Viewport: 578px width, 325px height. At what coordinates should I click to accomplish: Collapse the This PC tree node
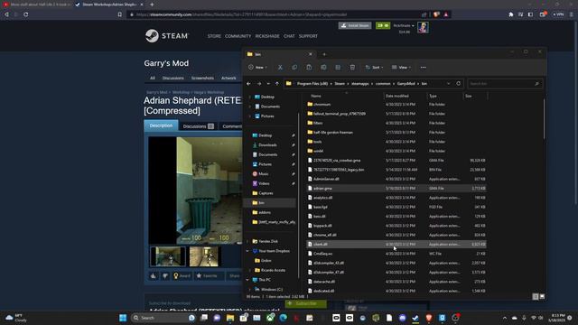tap(247, 280)
